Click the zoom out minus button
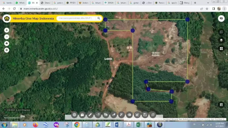The image size is (228, 128). tap(7, 37)
